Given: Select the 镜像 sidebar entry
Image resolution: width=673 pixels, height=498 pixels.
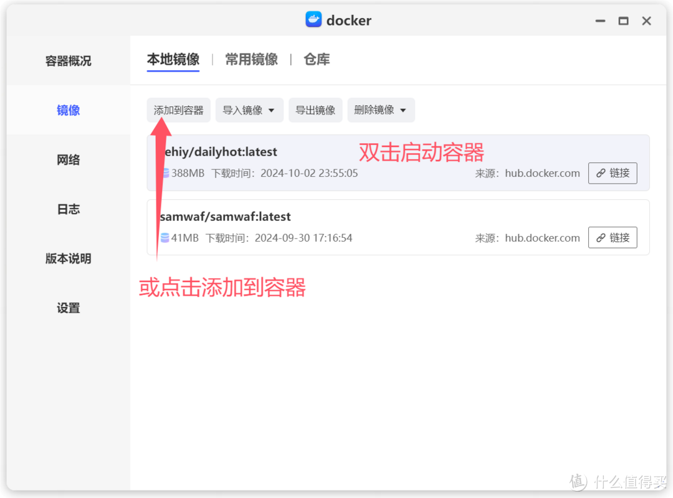Looking at the screenshot, I should click(x=68, y=110).
